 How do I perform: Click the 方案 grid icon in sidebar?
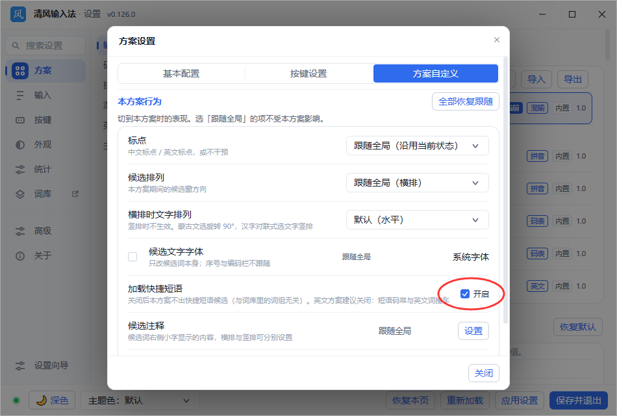[x=20, y=71]
